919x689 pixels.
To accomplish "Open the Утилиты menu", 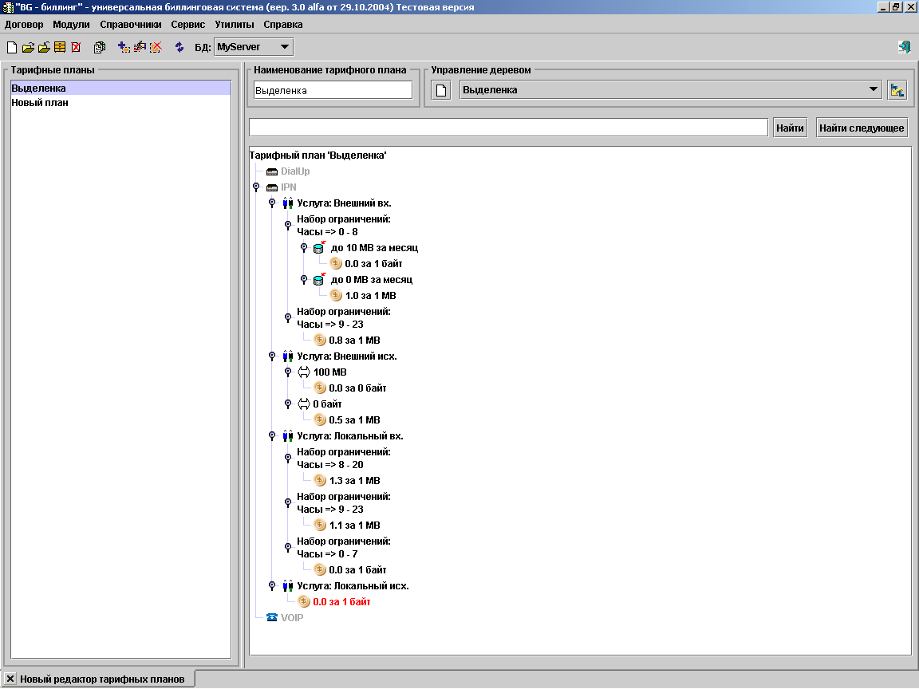I will coord(234,25).
